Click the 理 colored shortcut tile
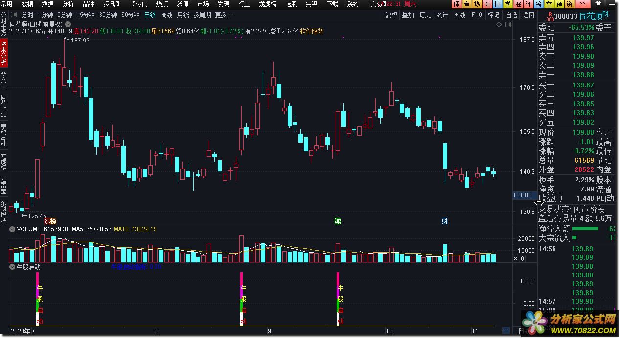The width and height of the screenshot is (620, 338). click(x=456, y=4)
